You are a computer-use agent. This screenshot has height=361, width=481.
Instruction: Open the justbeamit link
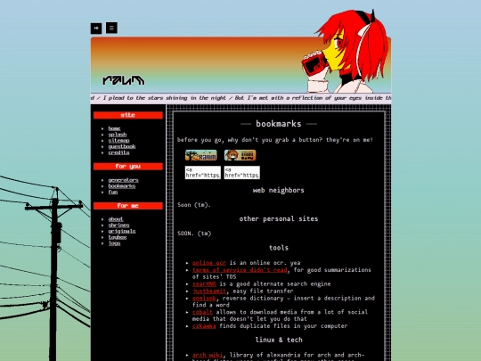[x=209, y=291]
